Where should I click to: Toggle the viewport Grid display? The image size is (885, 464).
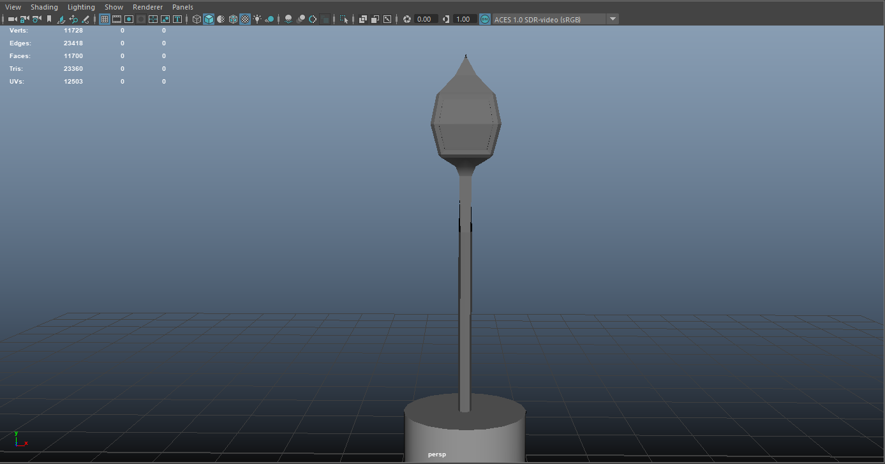click(105, 19)
